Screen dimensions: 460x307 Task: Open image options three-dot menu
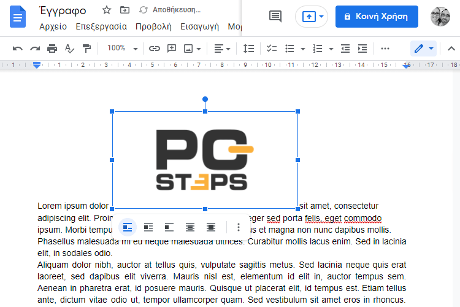pos(238,227)
